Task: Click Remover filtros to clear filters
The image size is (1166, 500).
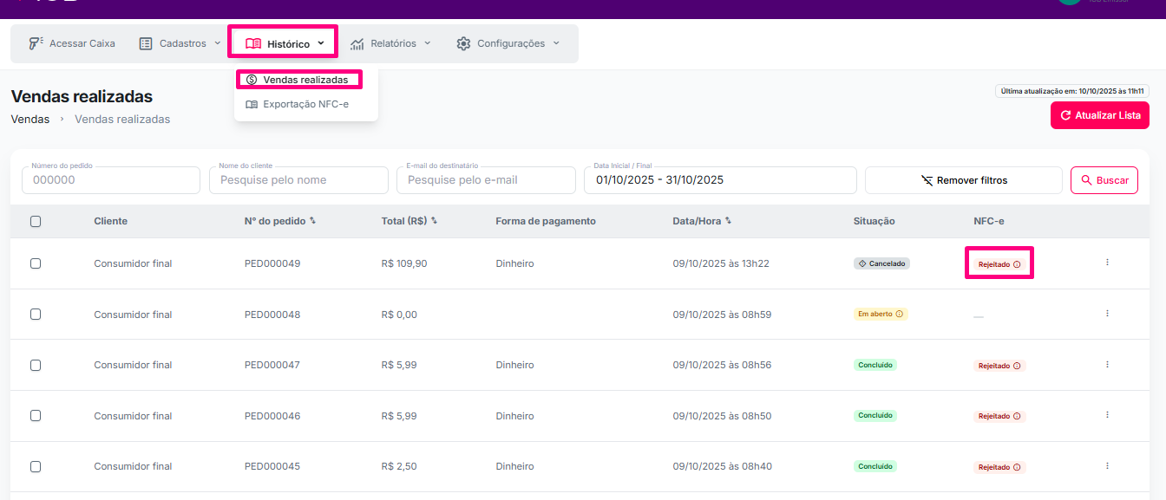Action: click(x=963, y=180)
